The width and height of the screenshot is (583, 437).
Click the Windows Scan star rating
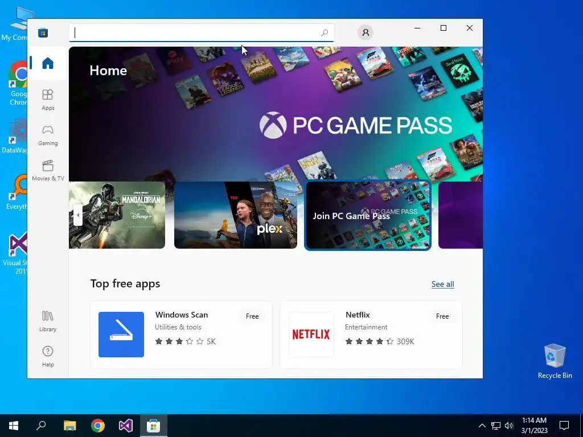pos(185,341)
